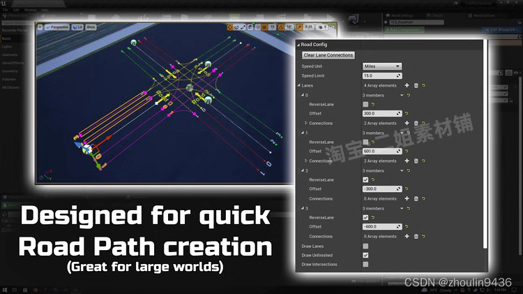Open lane 0 members dropdown arrow
This screenshot has height=294, width=523.
point(402,95)
